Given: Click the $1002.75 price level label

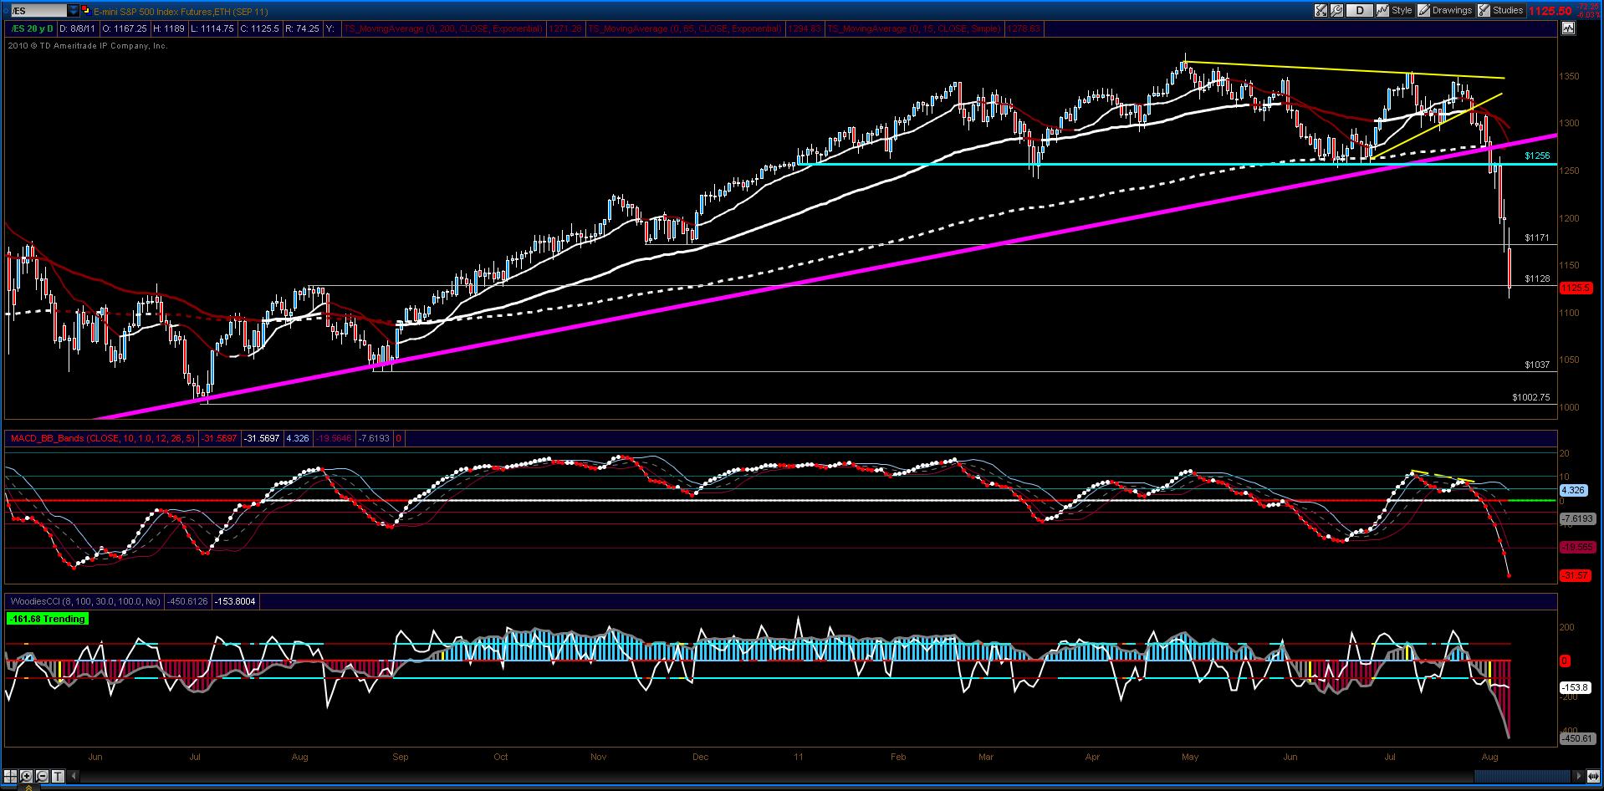Looking at the screenshot, I should [1531, 397].
